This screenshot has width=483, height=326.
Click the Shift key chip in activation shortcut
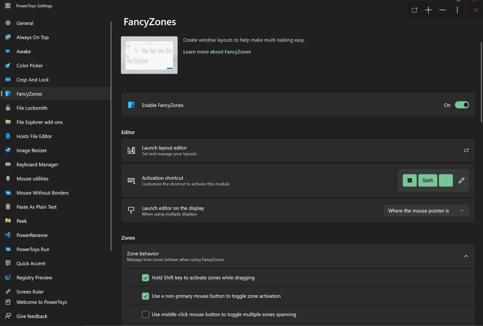427,180
